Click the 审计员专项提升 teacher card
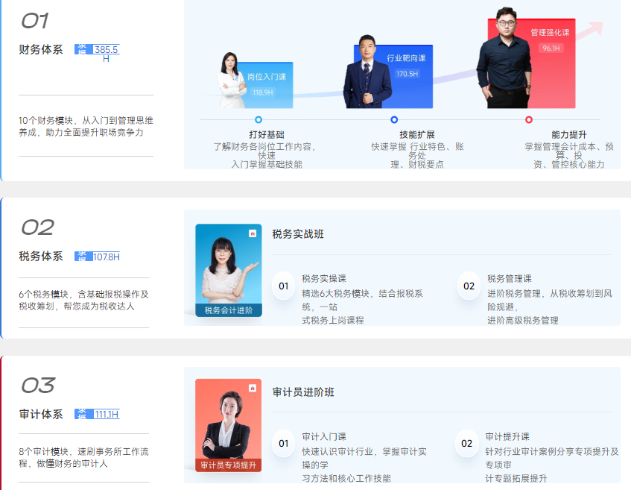Screen dimensions: 631x490 click(x=228, y=425)
